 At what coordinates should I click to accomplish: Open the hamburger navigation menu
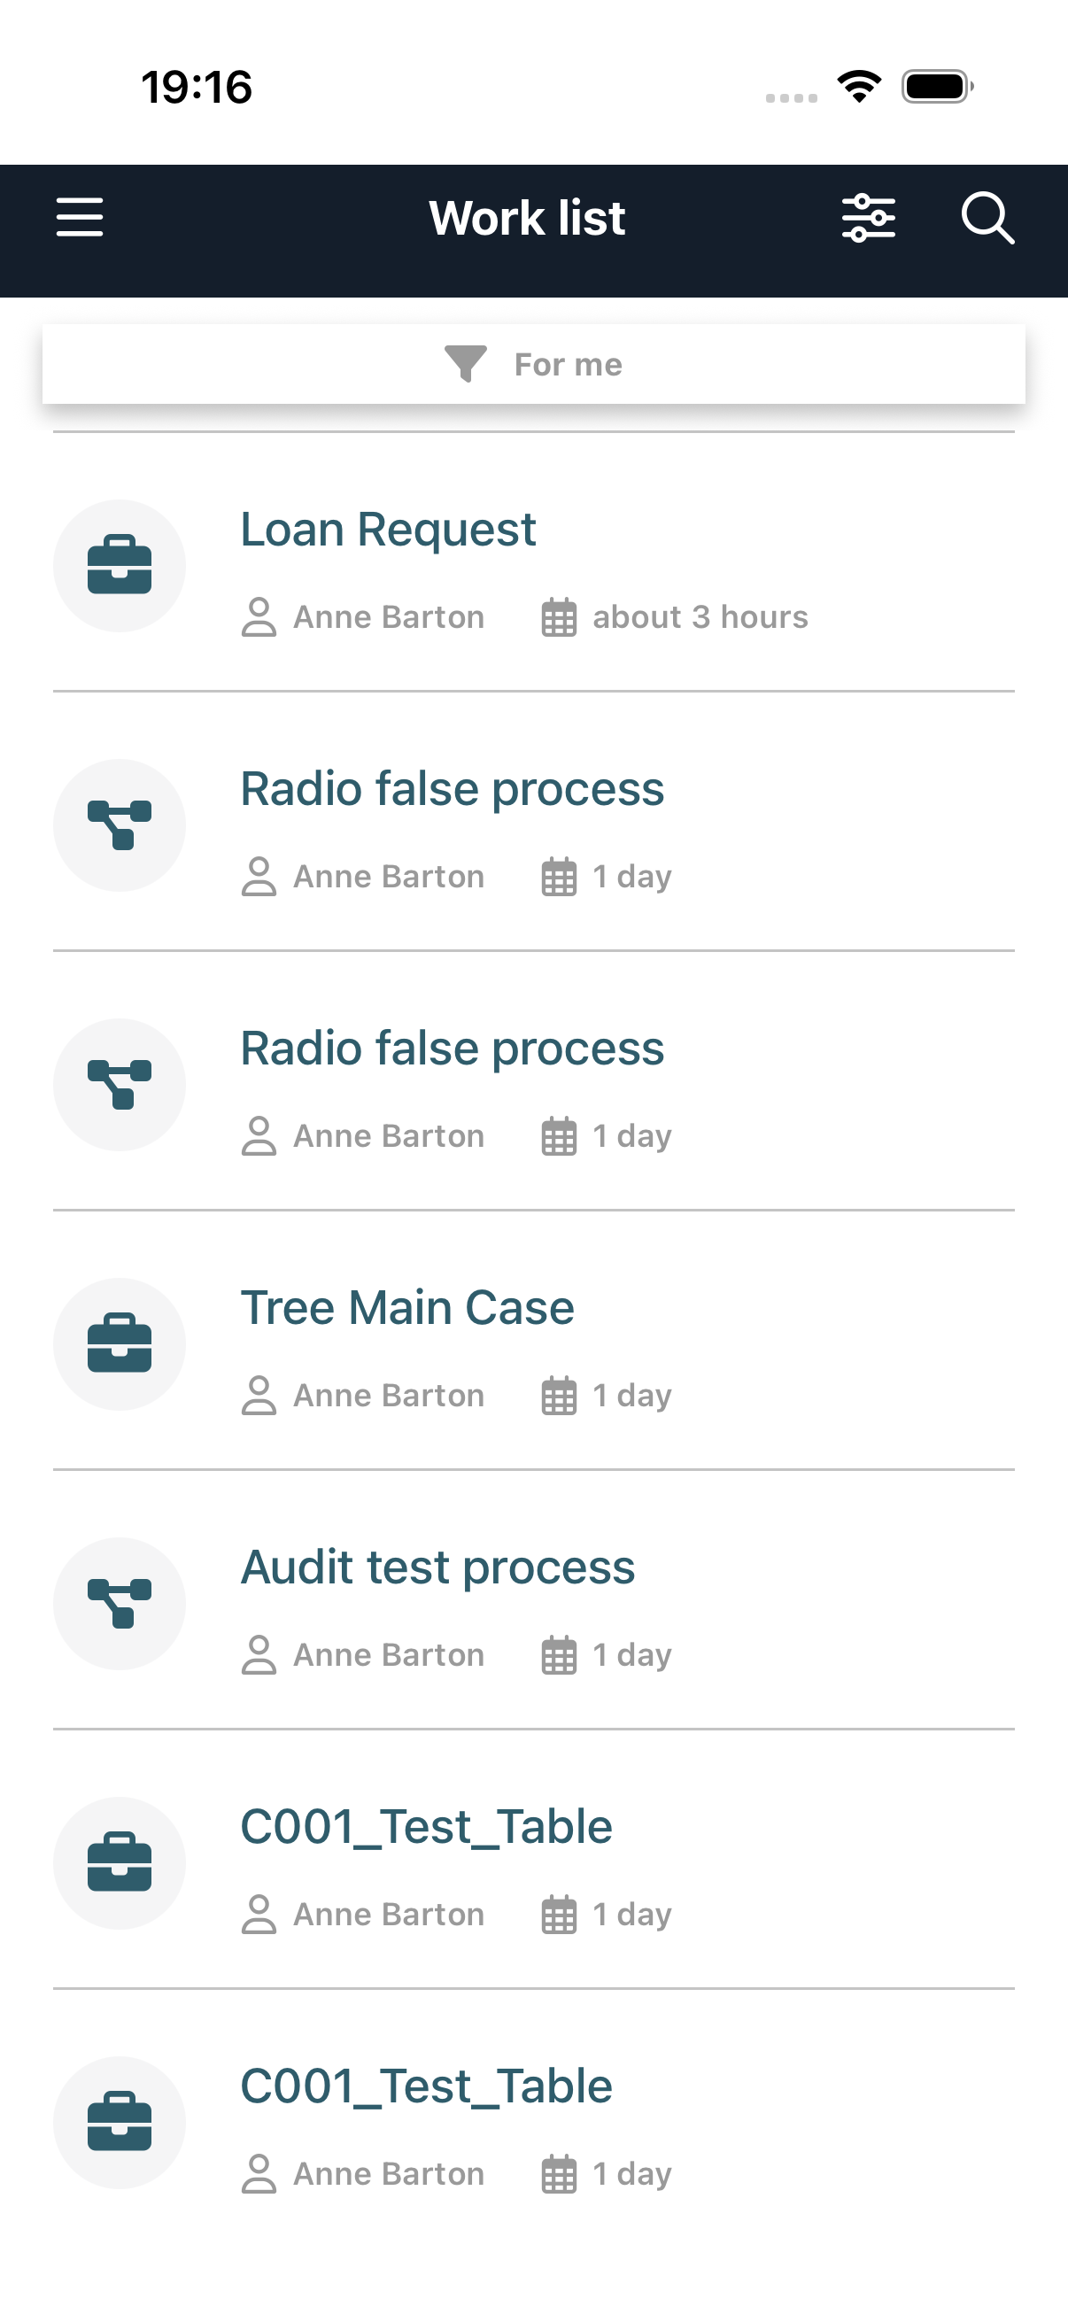(x=80, y=218)
